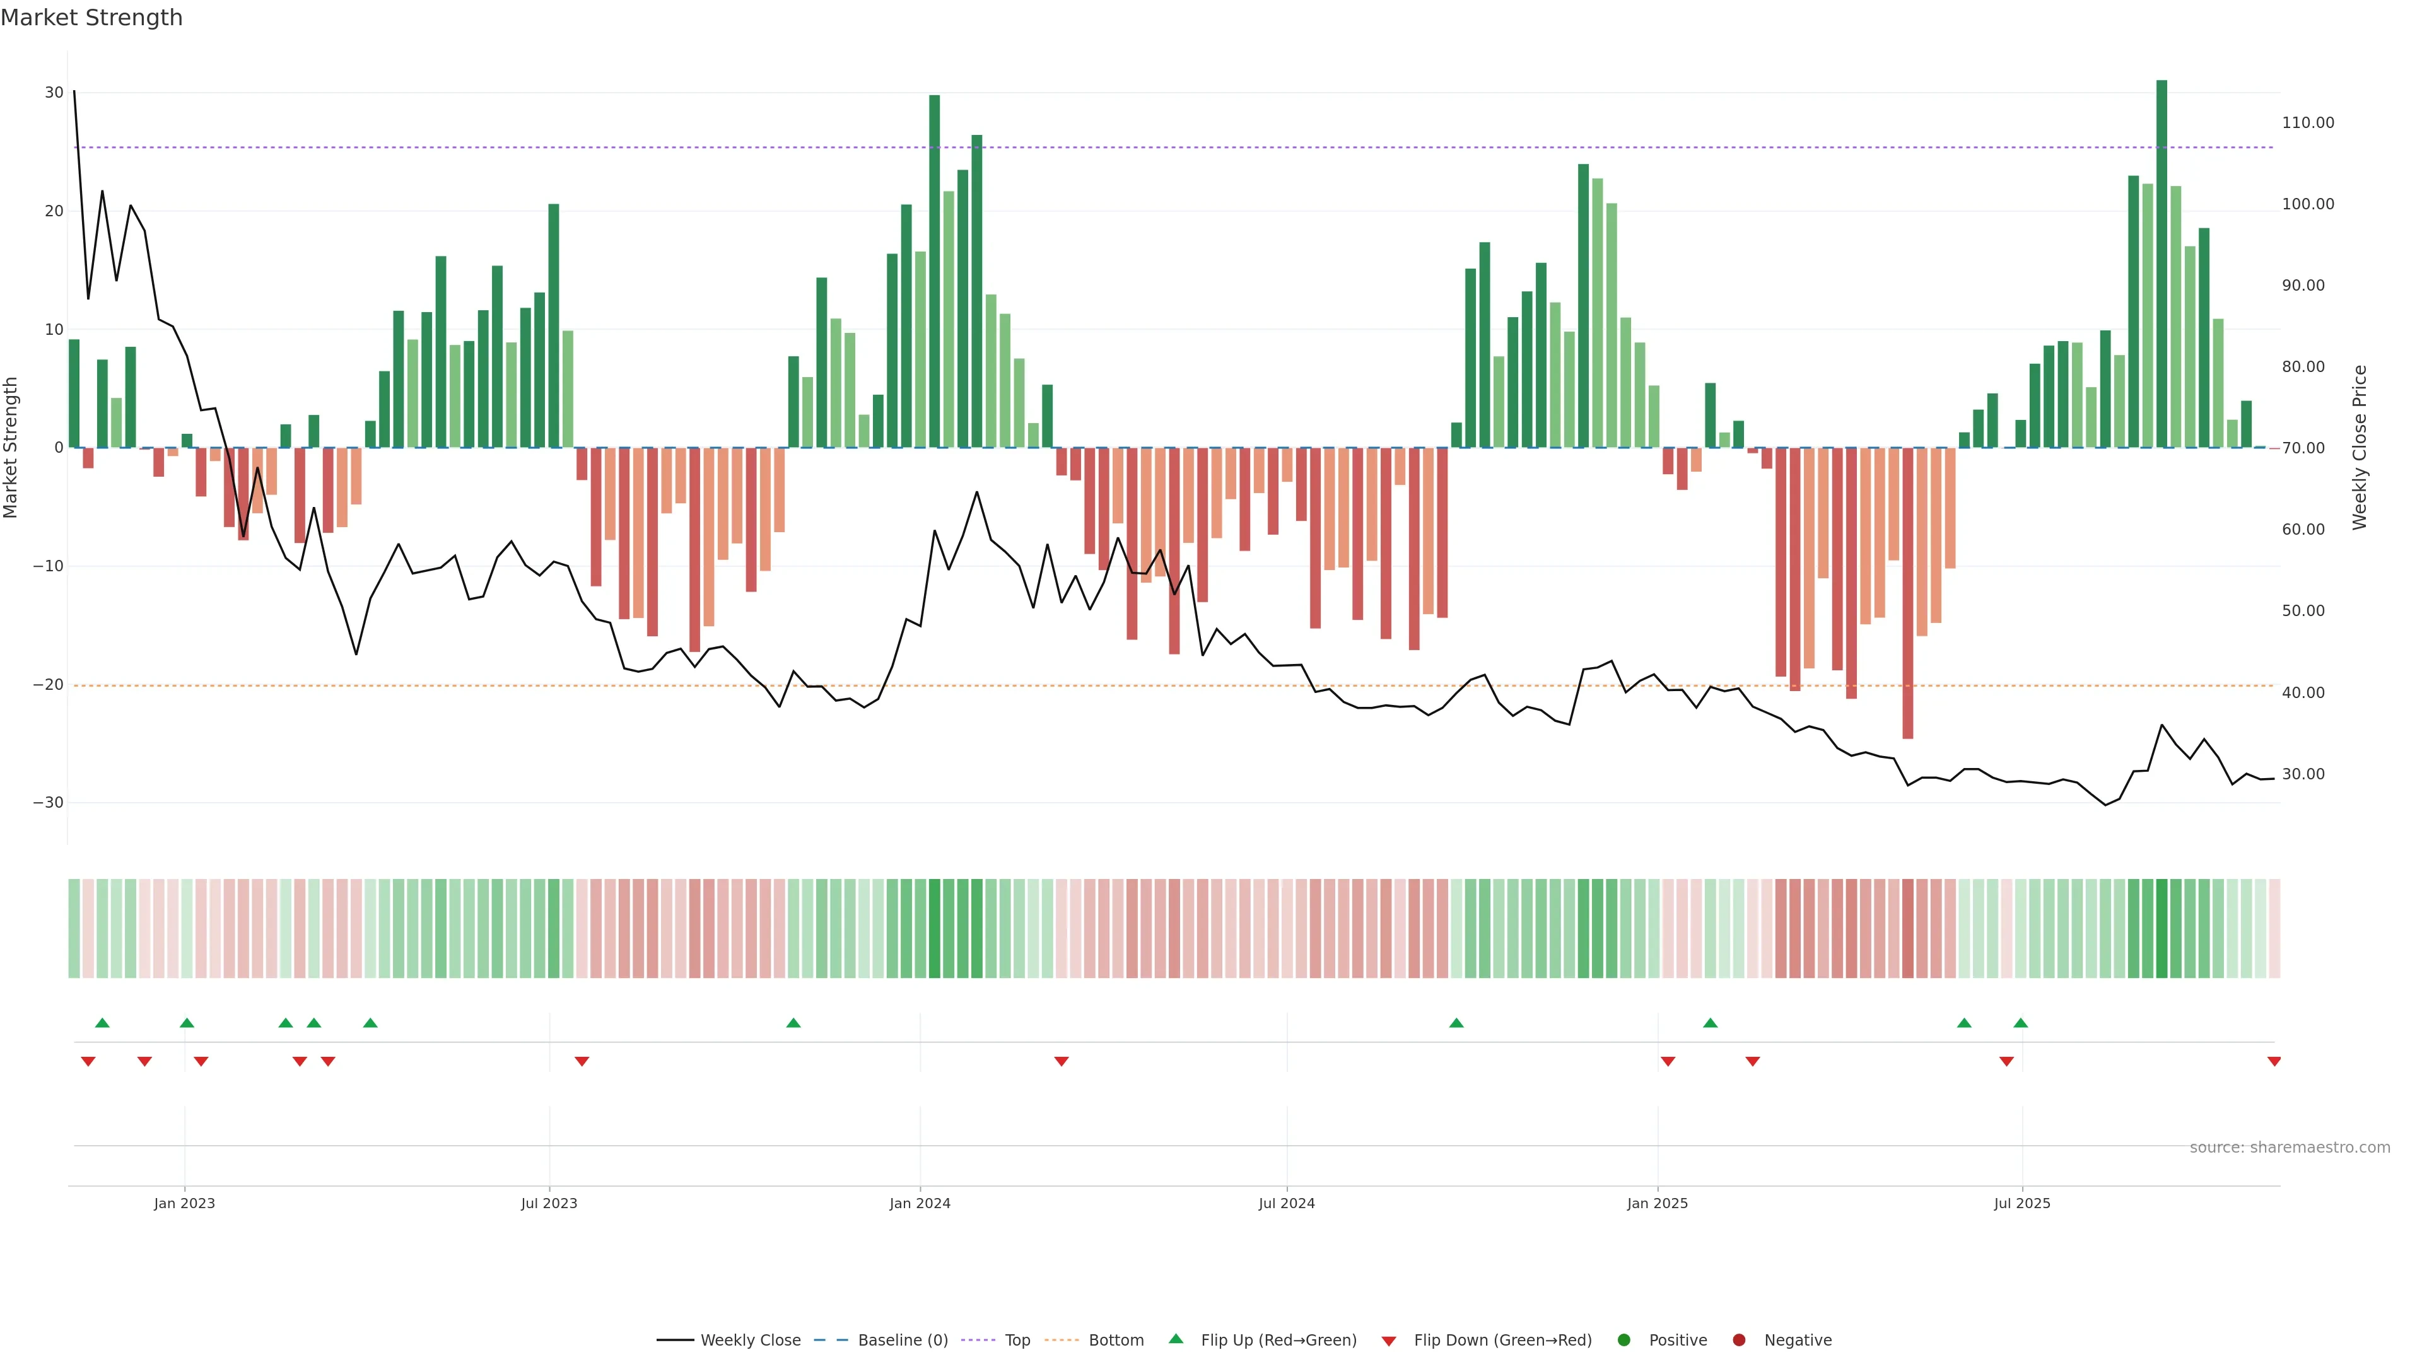Click the Market Strength chart title

click(91, 18)
